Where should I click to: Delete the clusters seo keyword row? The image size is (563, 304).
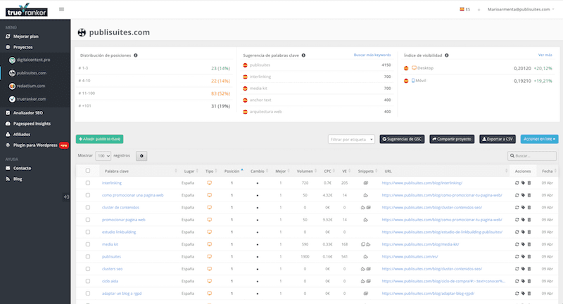tap(529, 269)
